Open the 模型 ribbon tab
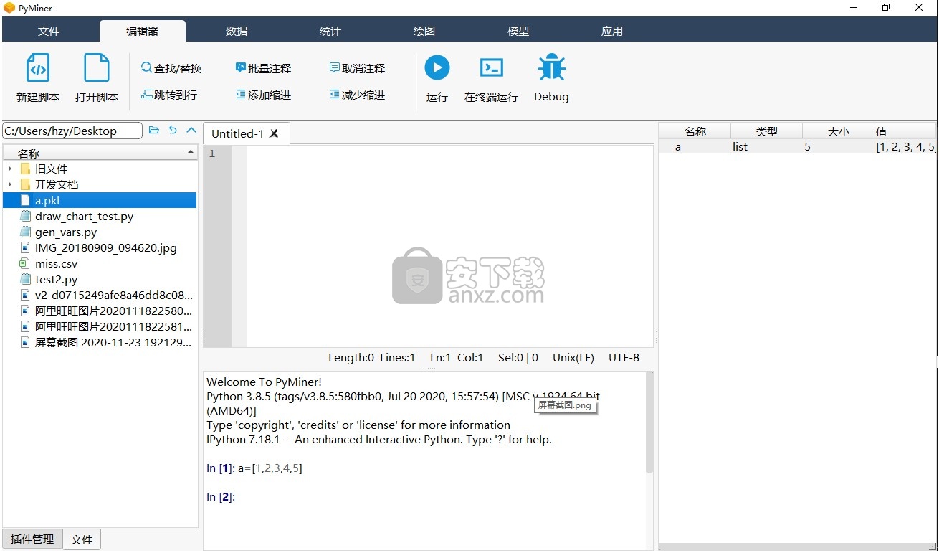 click(x=518, y=31)
